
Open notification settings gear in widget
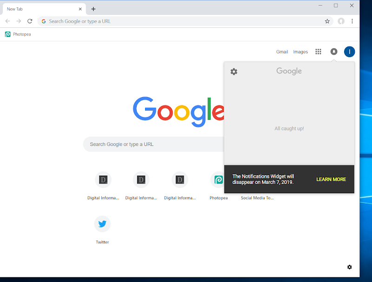[234, 72]
